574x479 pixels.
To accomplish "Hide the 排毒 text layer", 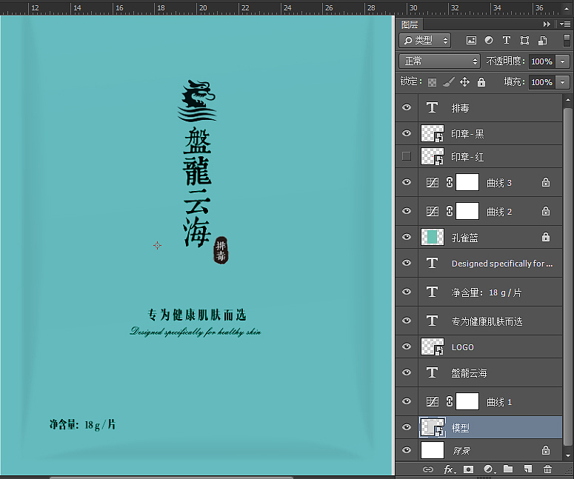I will 407,107.
